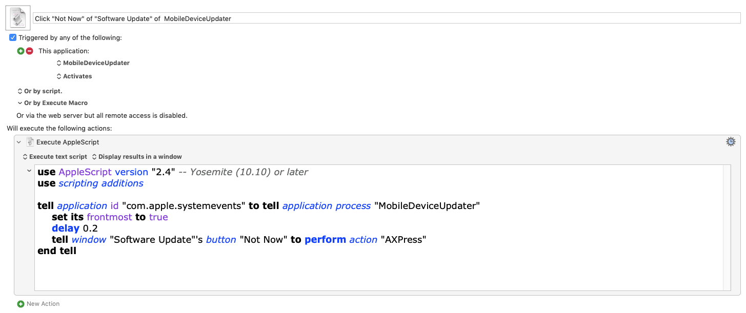
Task: Collapse the script text with its chevron
Action: (x=29, y=171)
